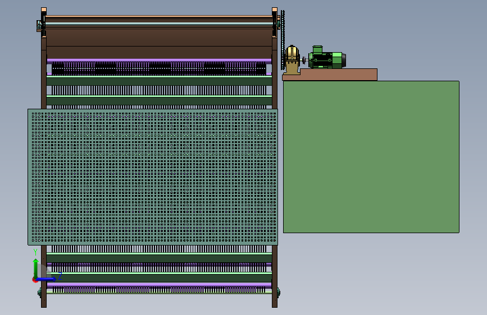Select the large plain green cabinet block
The image size is (487, 315).
[x=371, y=157]
